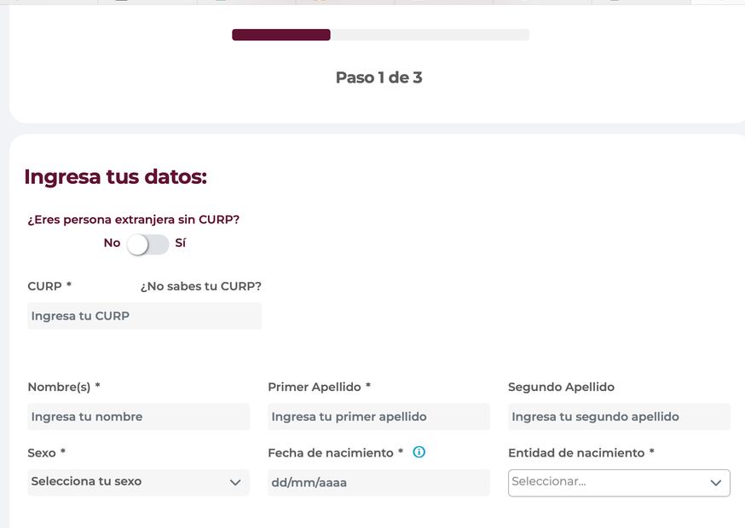This screenshot has height=528, width=745.
Task: Click the "Nombre(s) *" field label
Action: (64, 387)
